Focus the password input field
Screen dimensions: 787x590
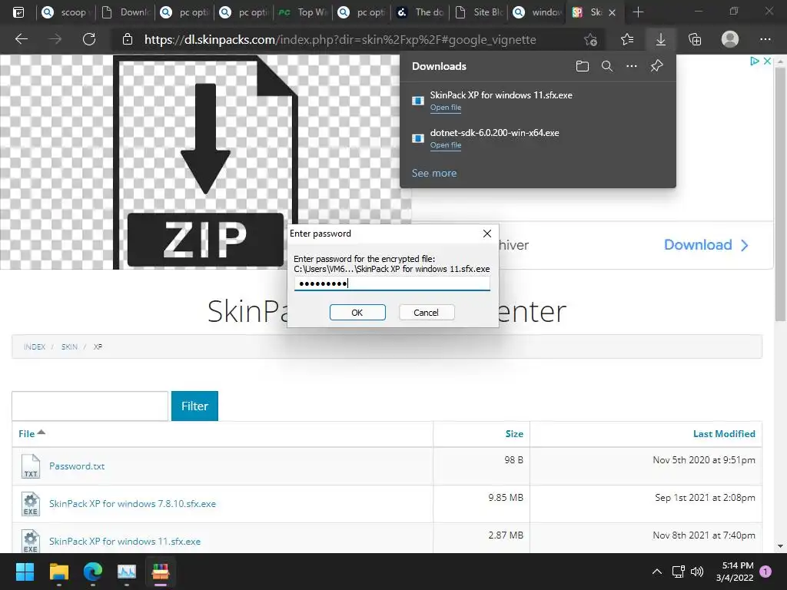392,283
